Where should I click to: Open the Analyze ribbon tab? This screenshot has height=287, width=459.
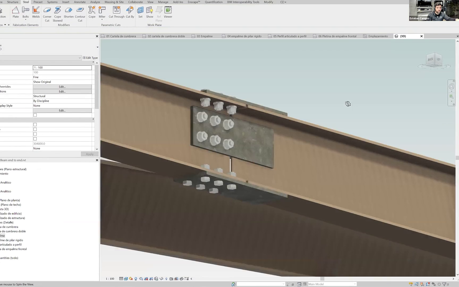pyautogui.click(x=95, y=2)
